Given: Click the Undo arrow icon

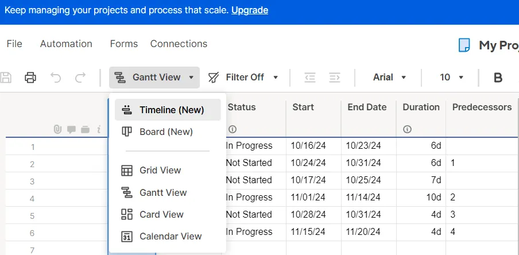Looking at the screenshot, I should coord(56,78).
